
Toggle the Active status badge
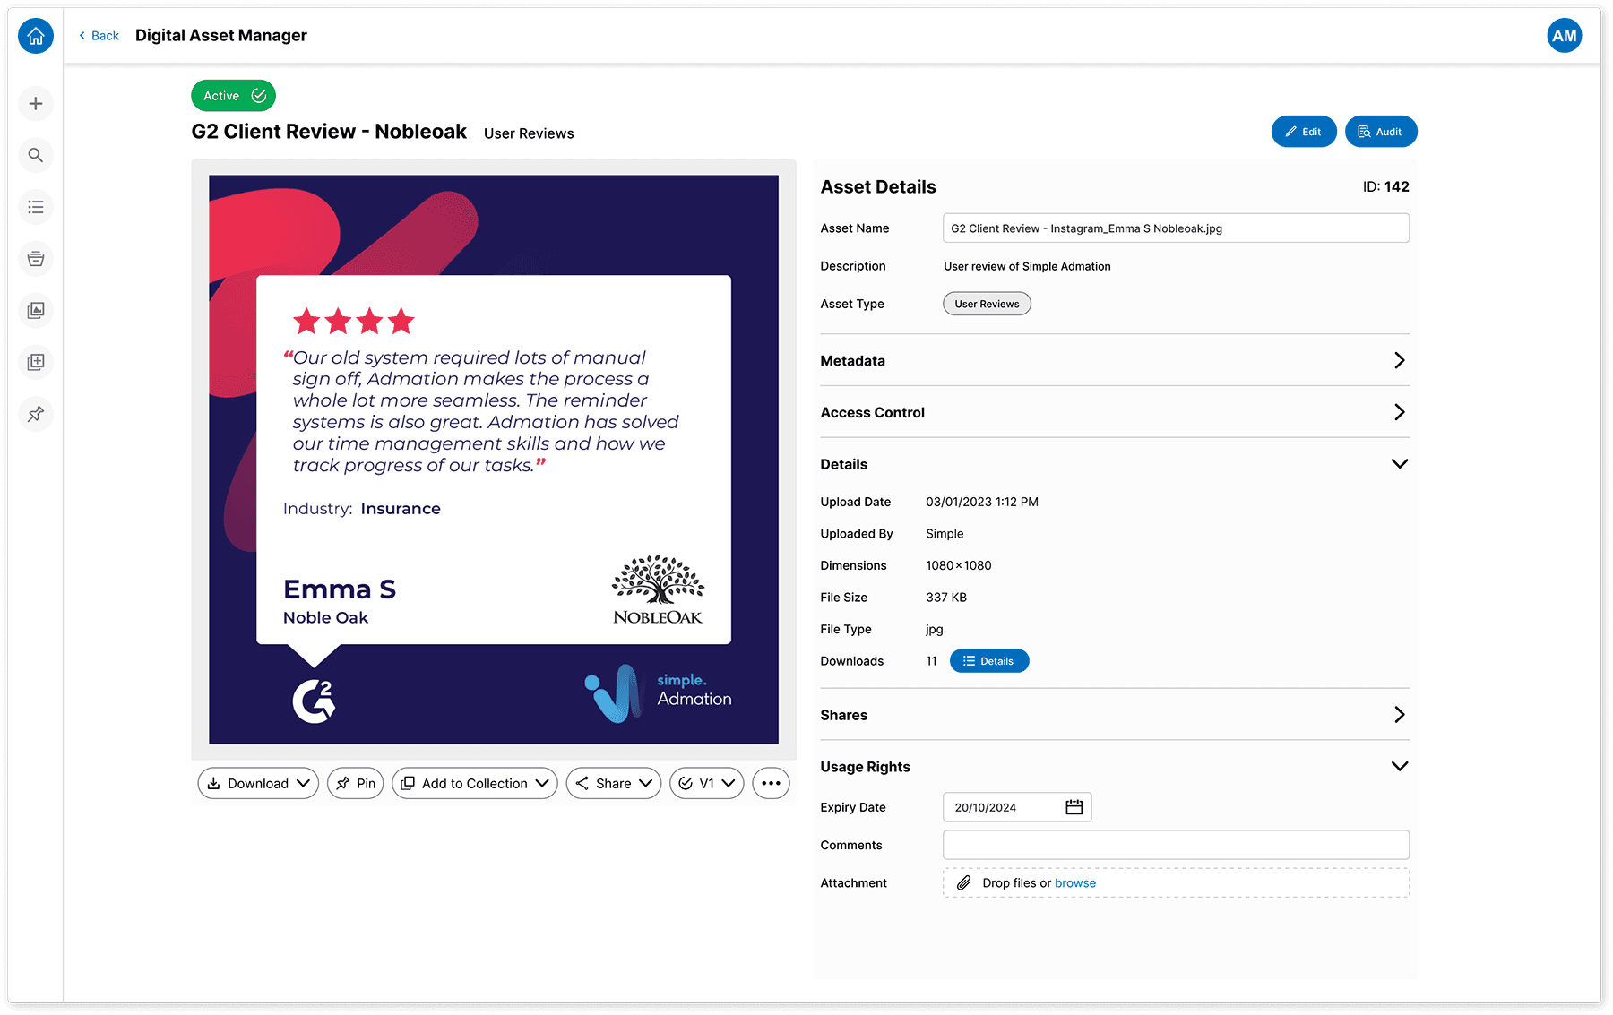[x=232, y=95]
